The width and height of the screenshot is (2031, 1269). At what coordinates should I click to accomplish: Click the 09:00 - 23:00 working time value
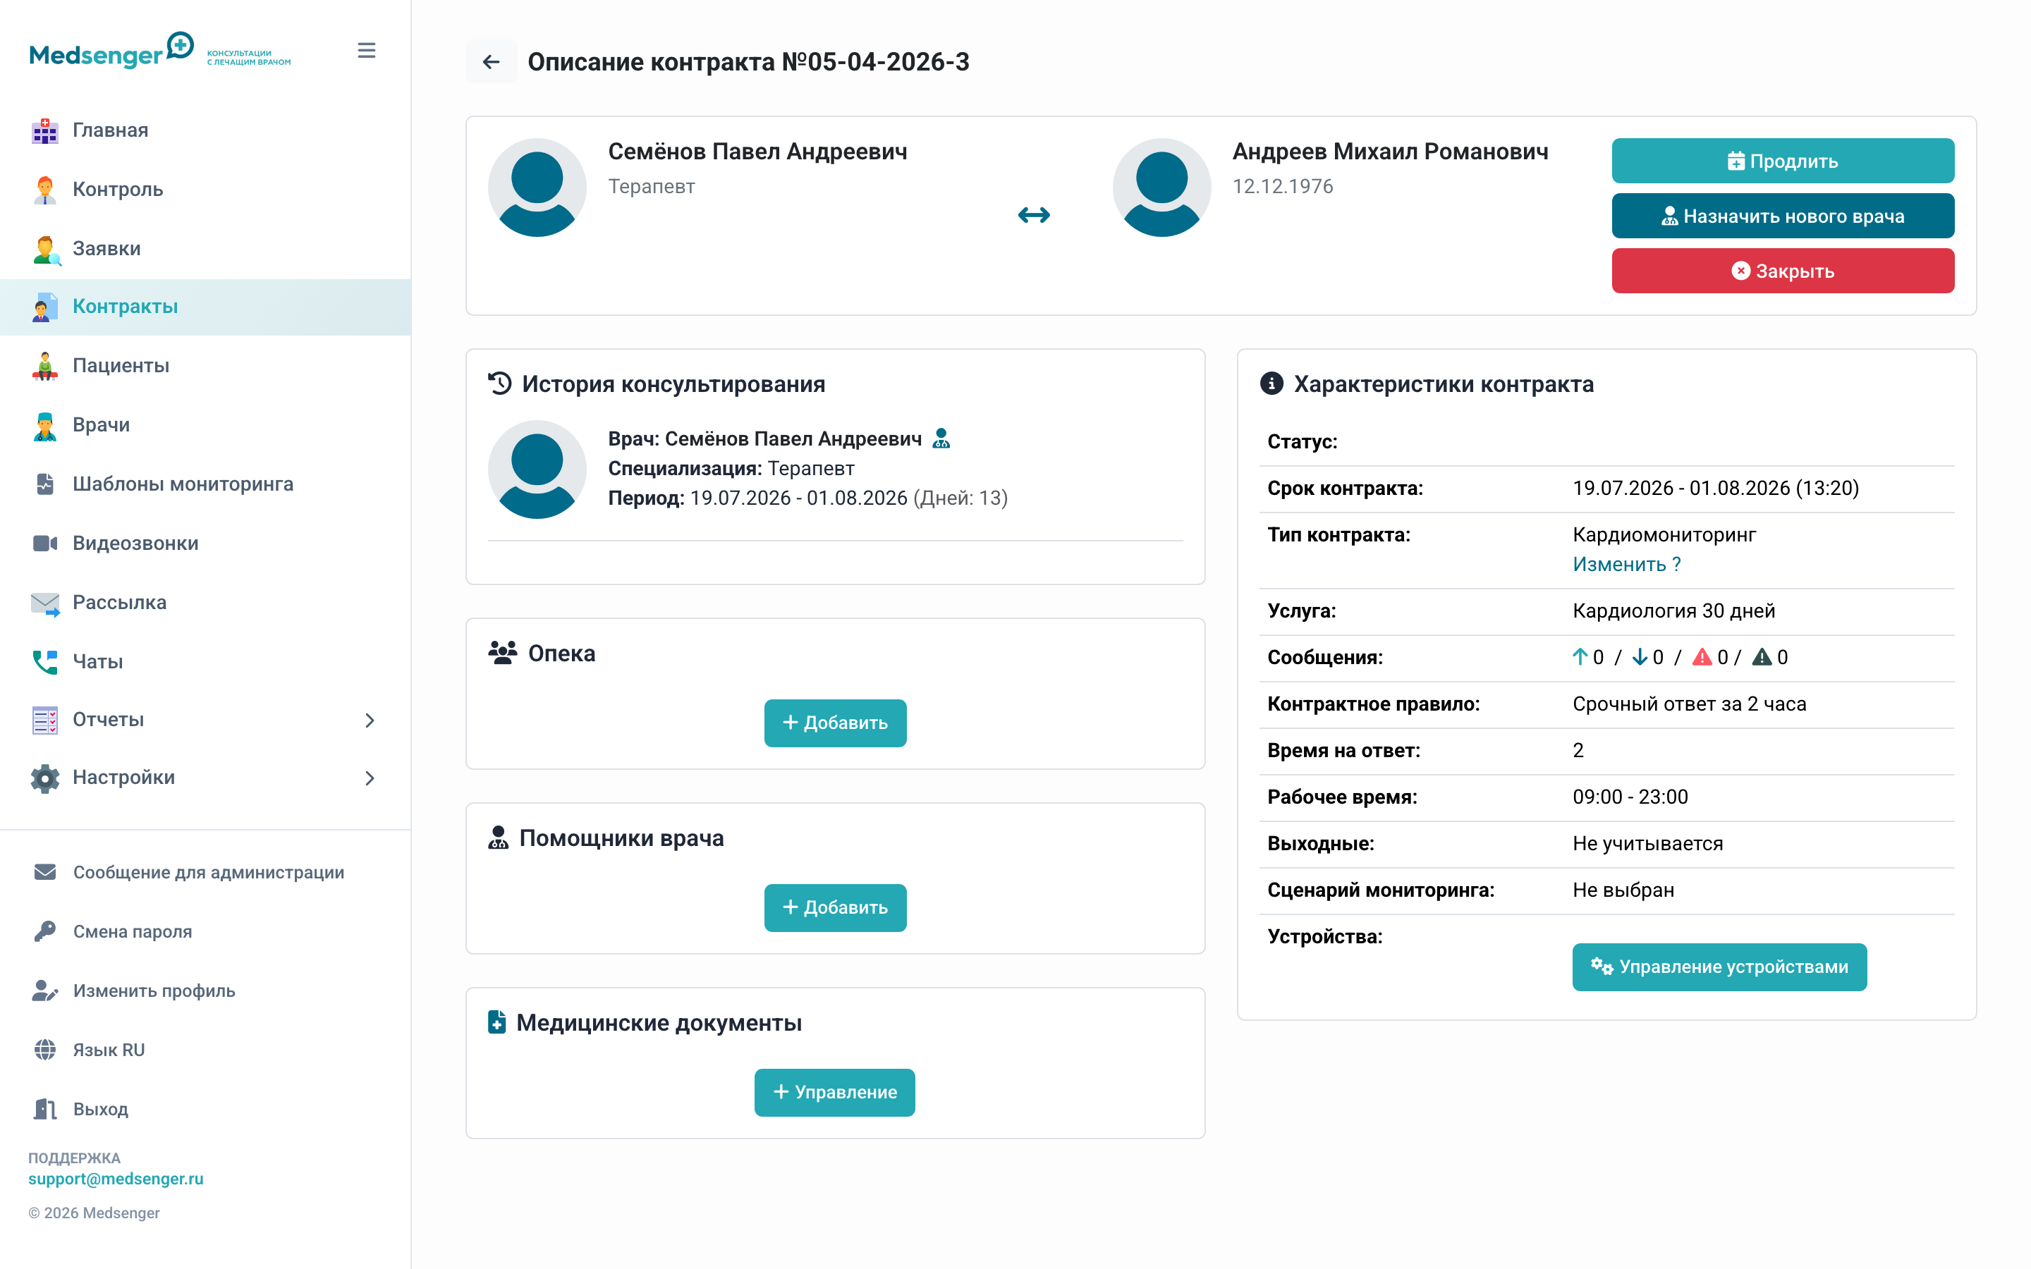[x=1630, y=797]
